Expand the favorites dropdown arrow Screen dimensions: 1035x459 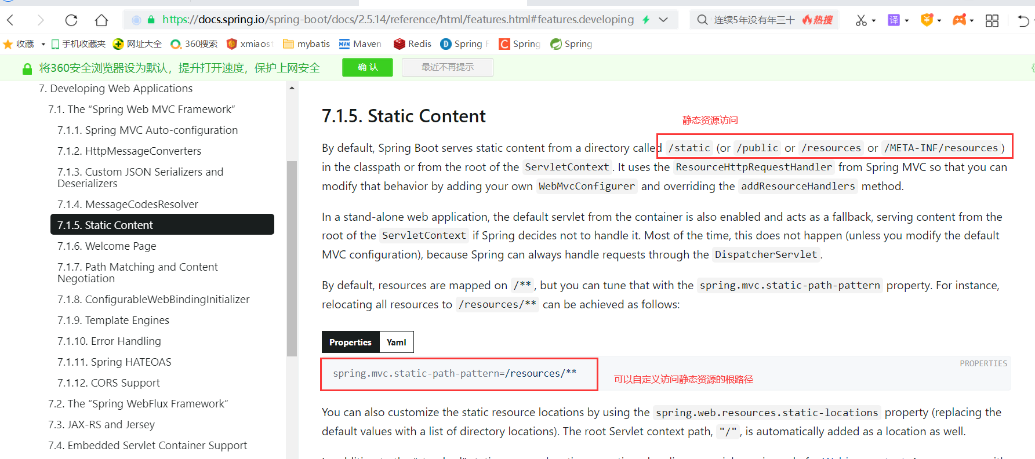pos(43,44)
